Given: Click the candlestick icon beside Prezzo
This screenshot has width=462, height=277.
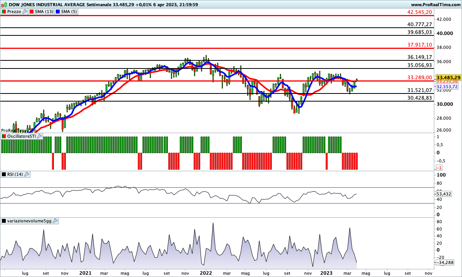Looking at the screenshot, I should coord(3,12).
